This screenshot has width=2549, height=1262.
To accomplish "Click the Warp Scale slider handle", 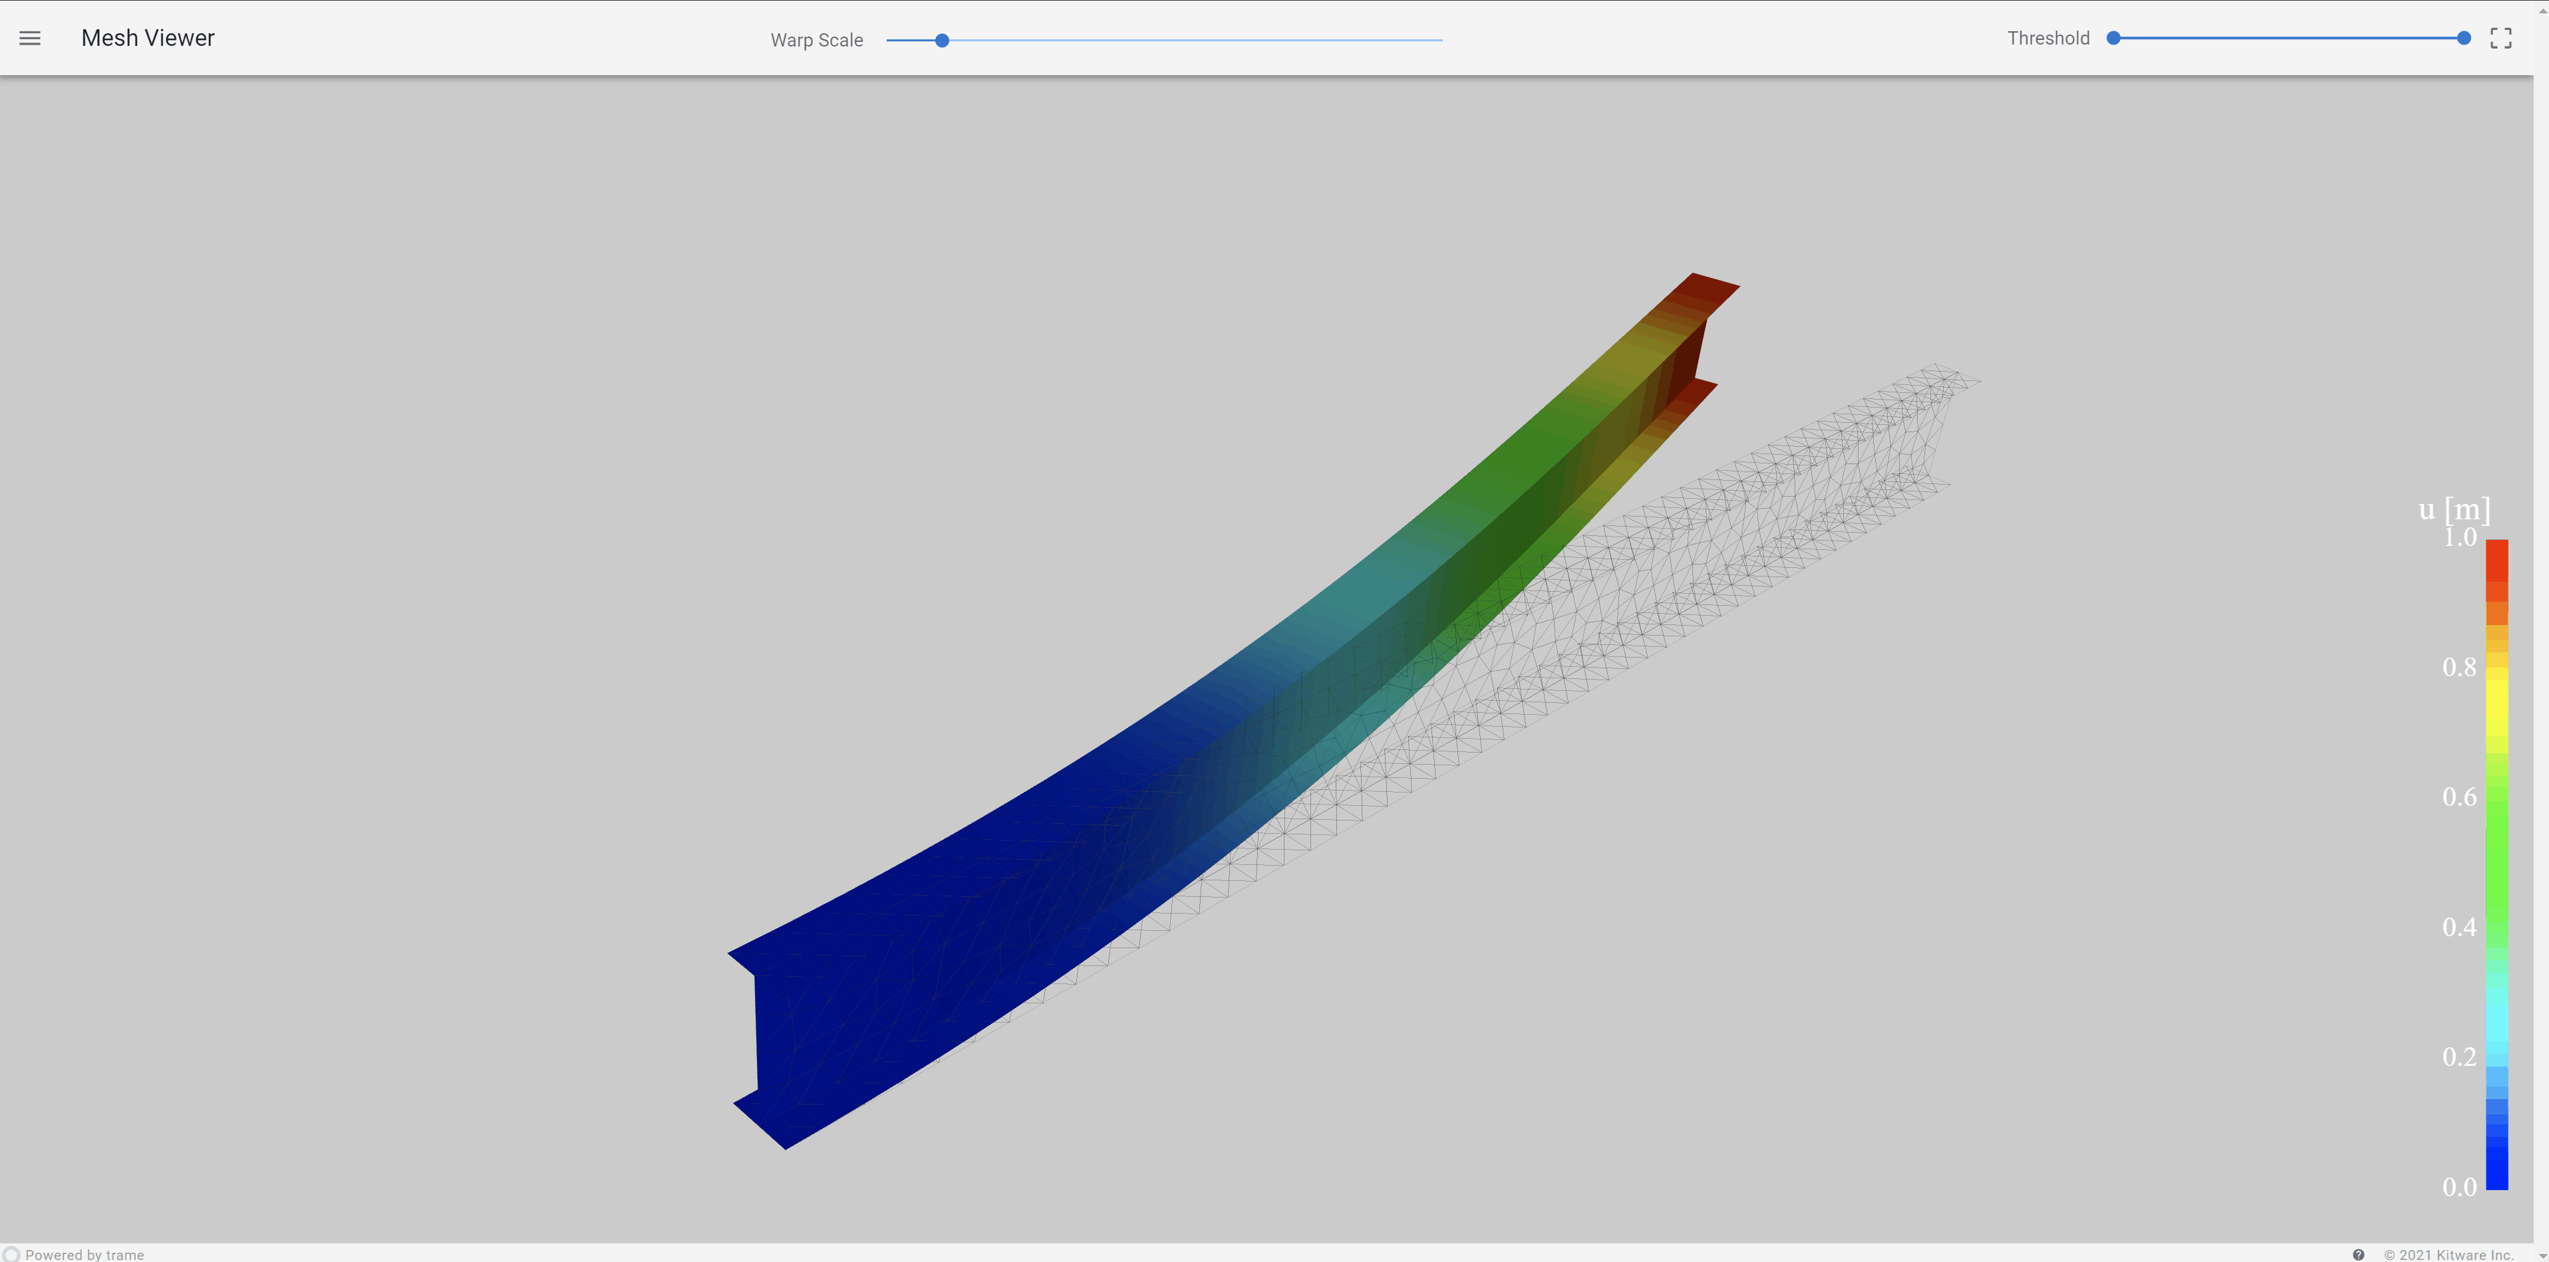I will [x=942, y=41].
